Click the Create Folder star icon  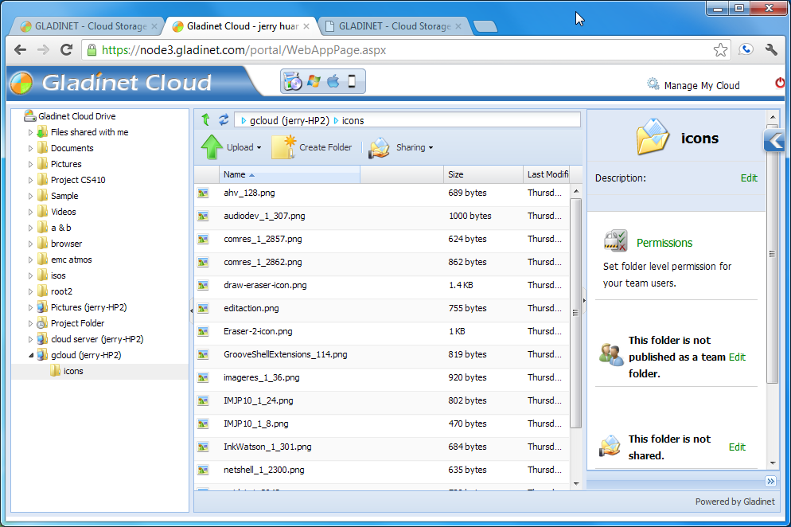(283, 147)
